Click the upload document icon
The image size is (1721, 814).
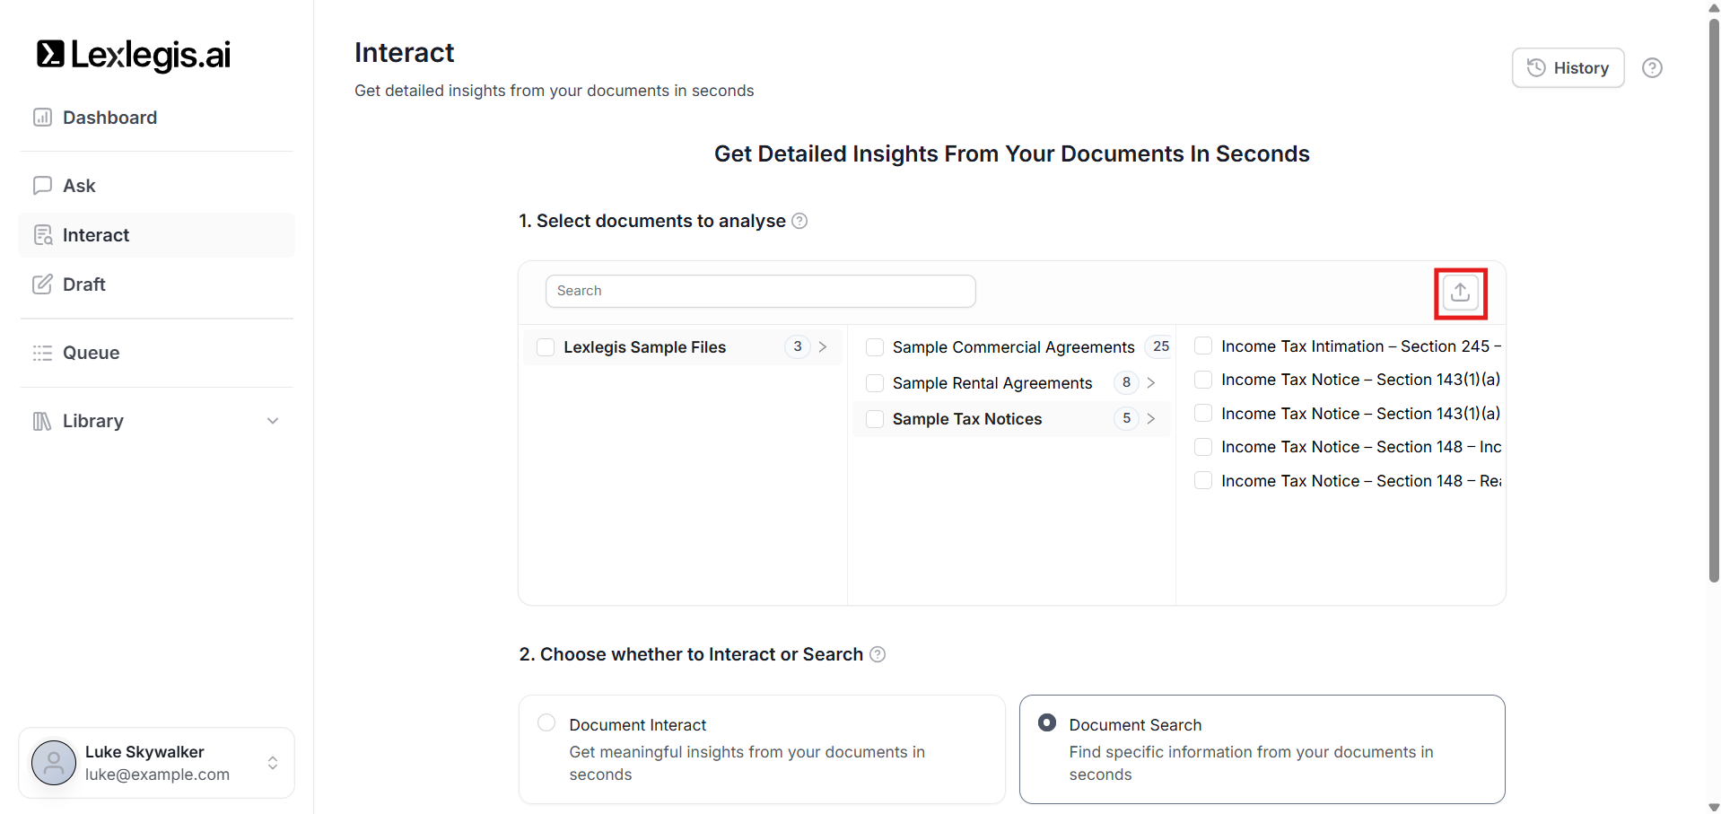pyautogui.click(x=1460, y=293)
